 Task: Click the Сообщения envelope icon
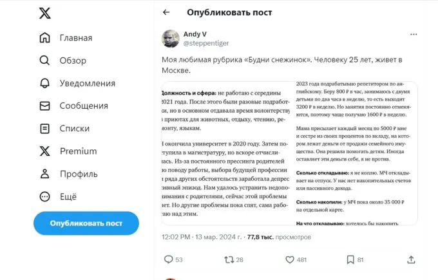(44, 106)
